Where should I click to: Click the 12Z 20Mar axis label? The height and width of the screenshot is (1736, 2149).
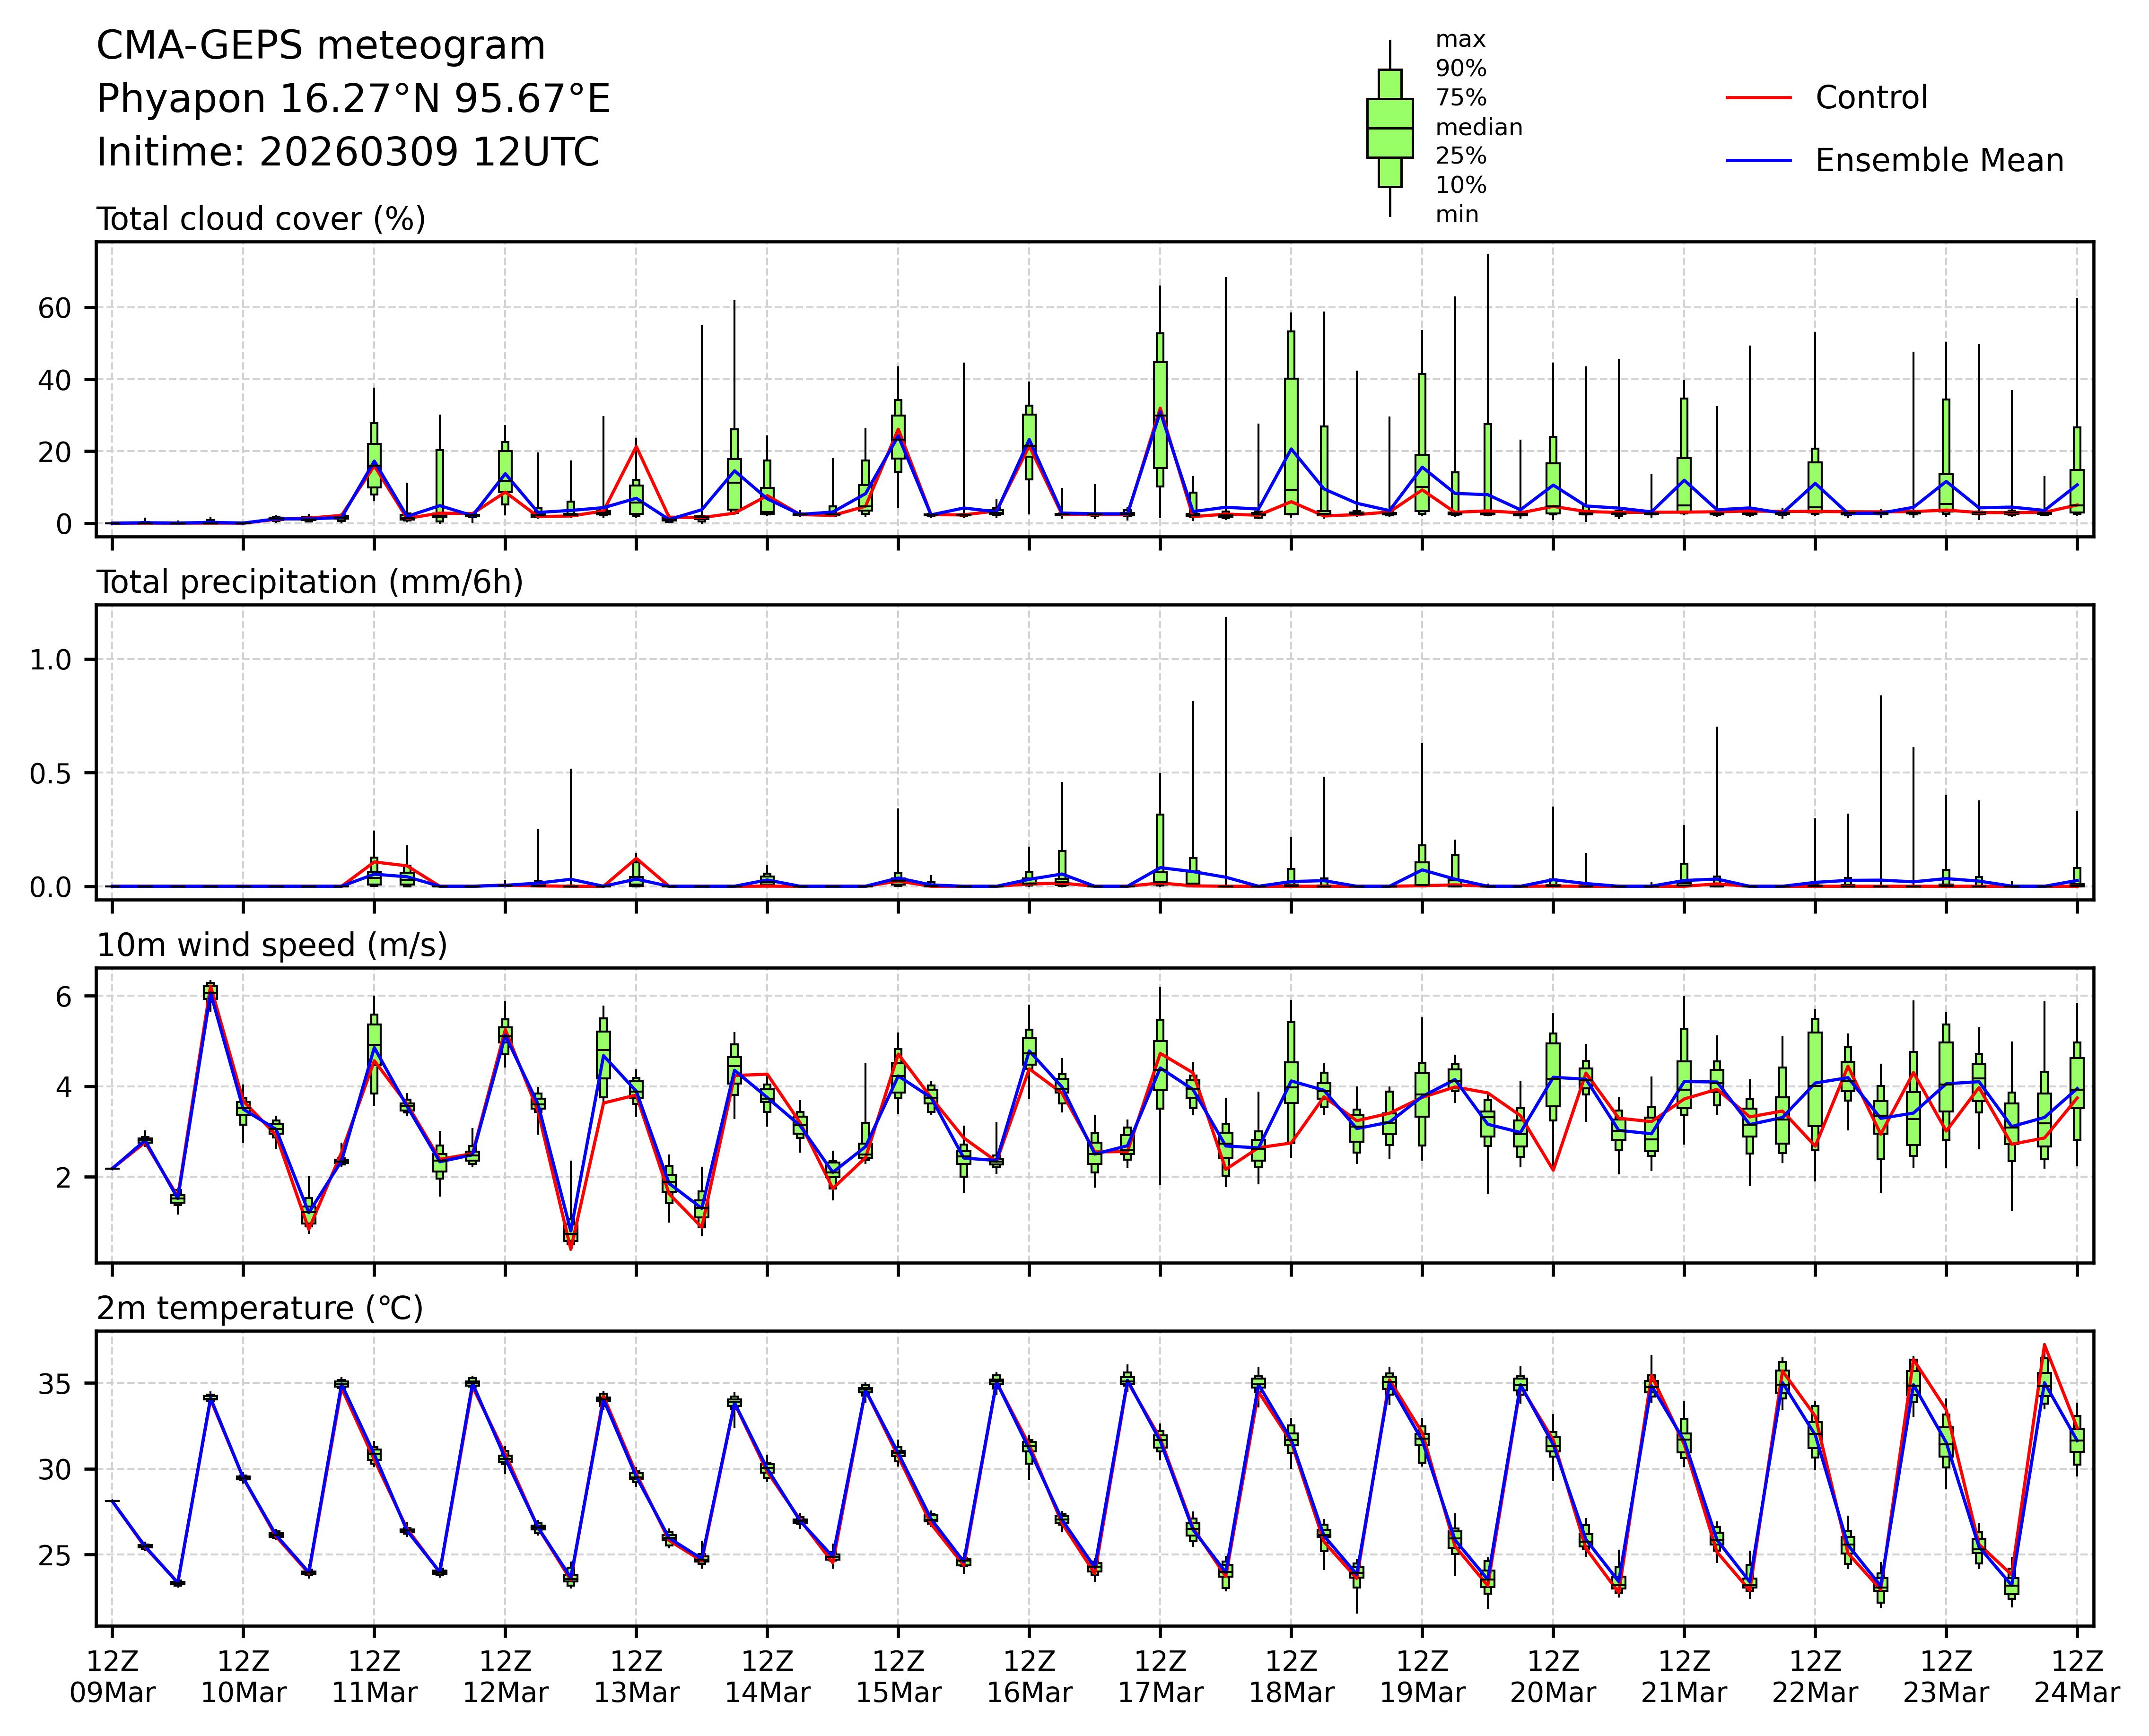pyautogui.click(x=1553, y=1676)
